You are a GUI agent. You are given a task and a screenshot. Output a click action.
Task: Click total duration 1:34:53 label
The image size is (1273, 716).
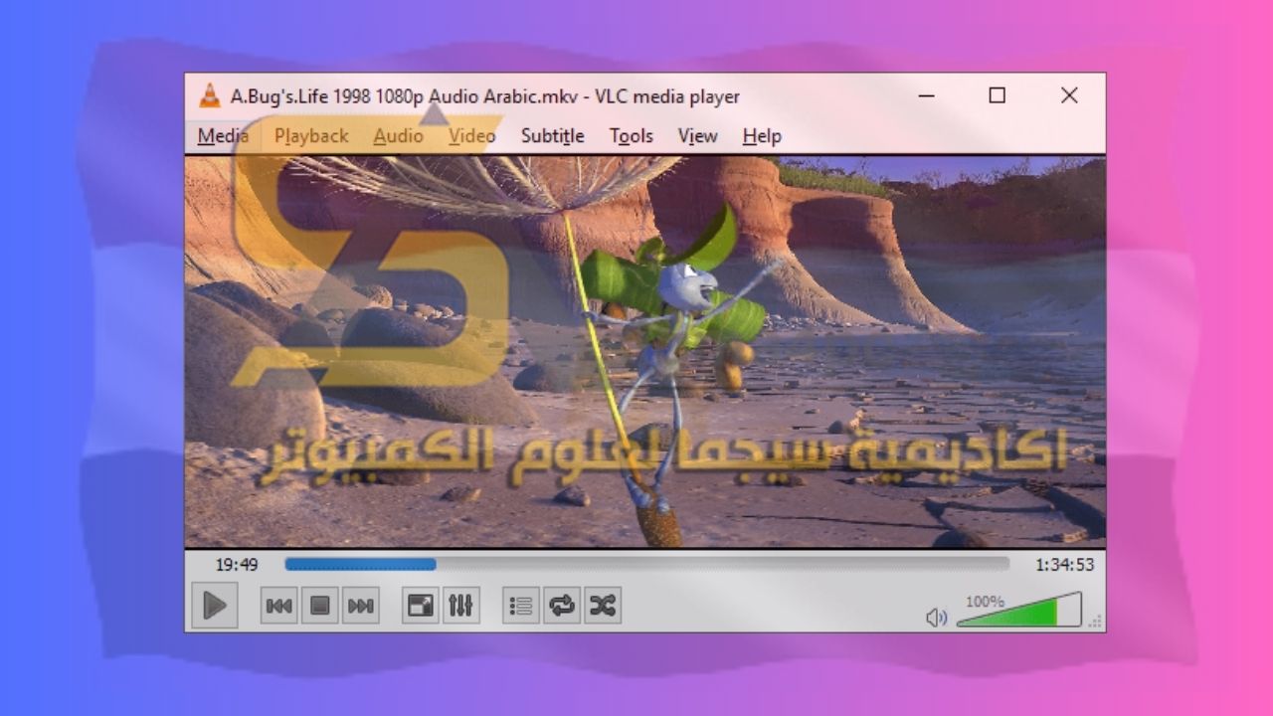1064,565
